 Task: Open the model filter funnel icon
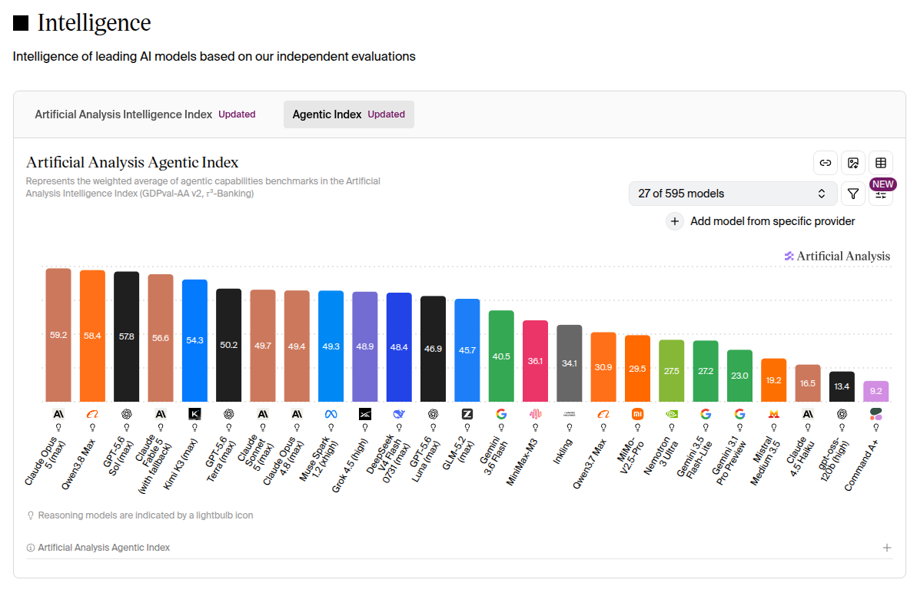point(853,194)
